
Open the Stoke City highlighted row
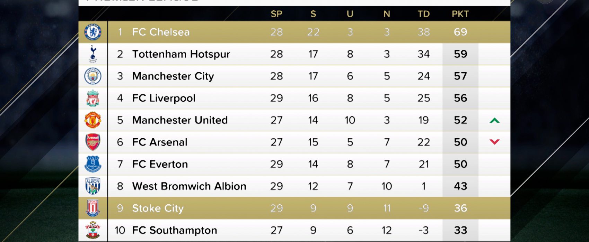294,208
